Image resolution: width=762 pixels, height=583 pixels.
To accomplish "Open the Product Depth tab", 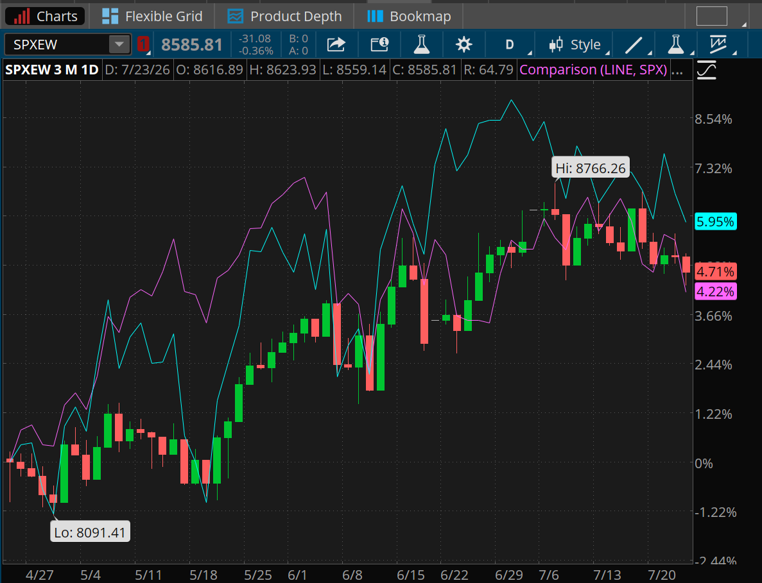I will [284, 16].
